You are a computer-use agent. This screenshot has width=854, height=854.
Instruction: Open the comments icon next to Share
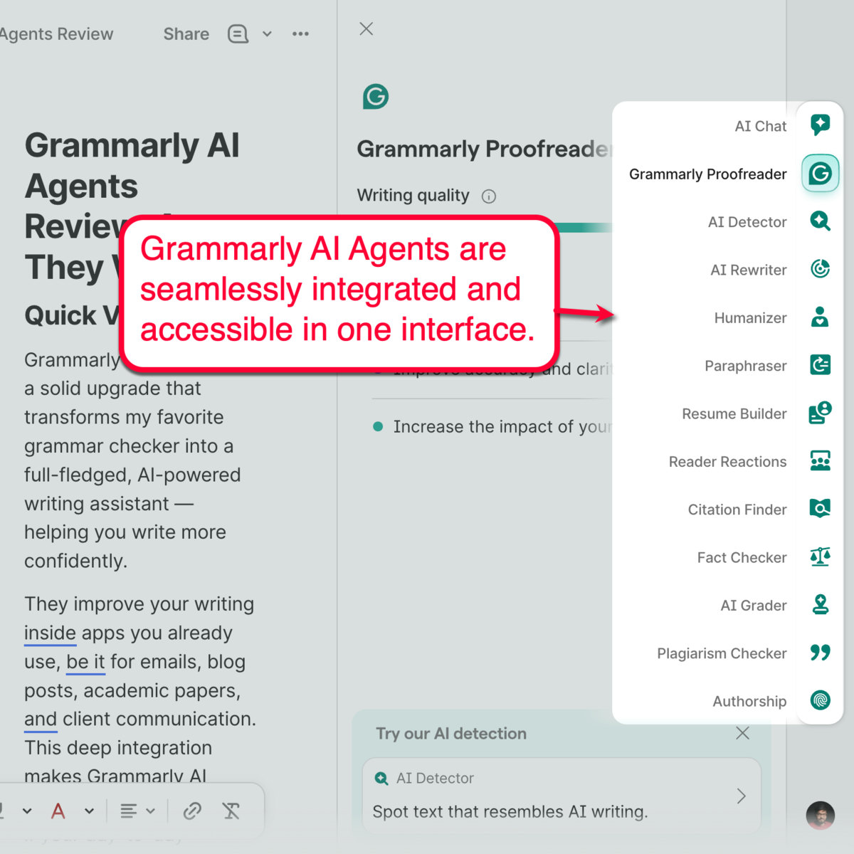click(238, 33)
